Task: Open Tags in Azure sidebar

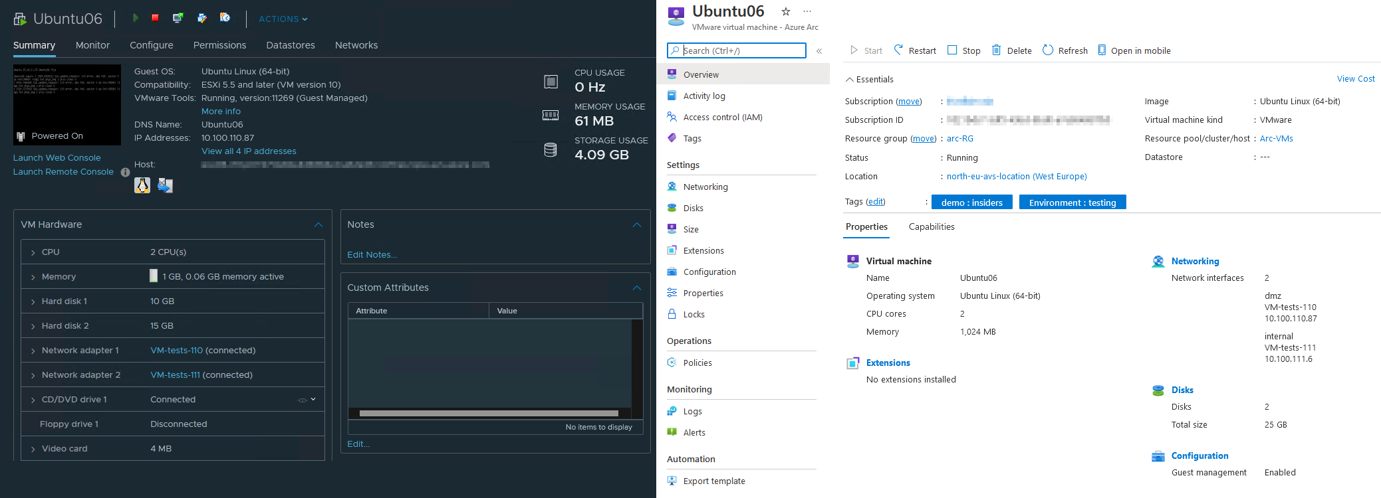Action: coord(692,139)
